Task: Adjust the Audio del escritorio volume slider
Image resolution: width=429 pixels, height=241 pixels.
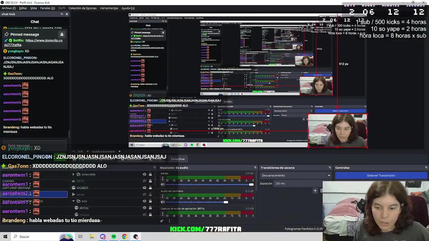Action: [210, 202]
